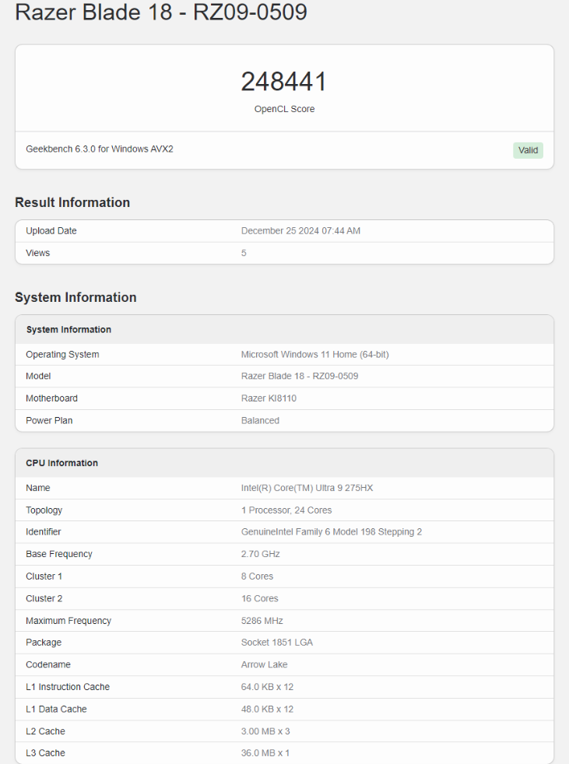Click the Identifier value GenuineIntel Family 6

point(332,532)
